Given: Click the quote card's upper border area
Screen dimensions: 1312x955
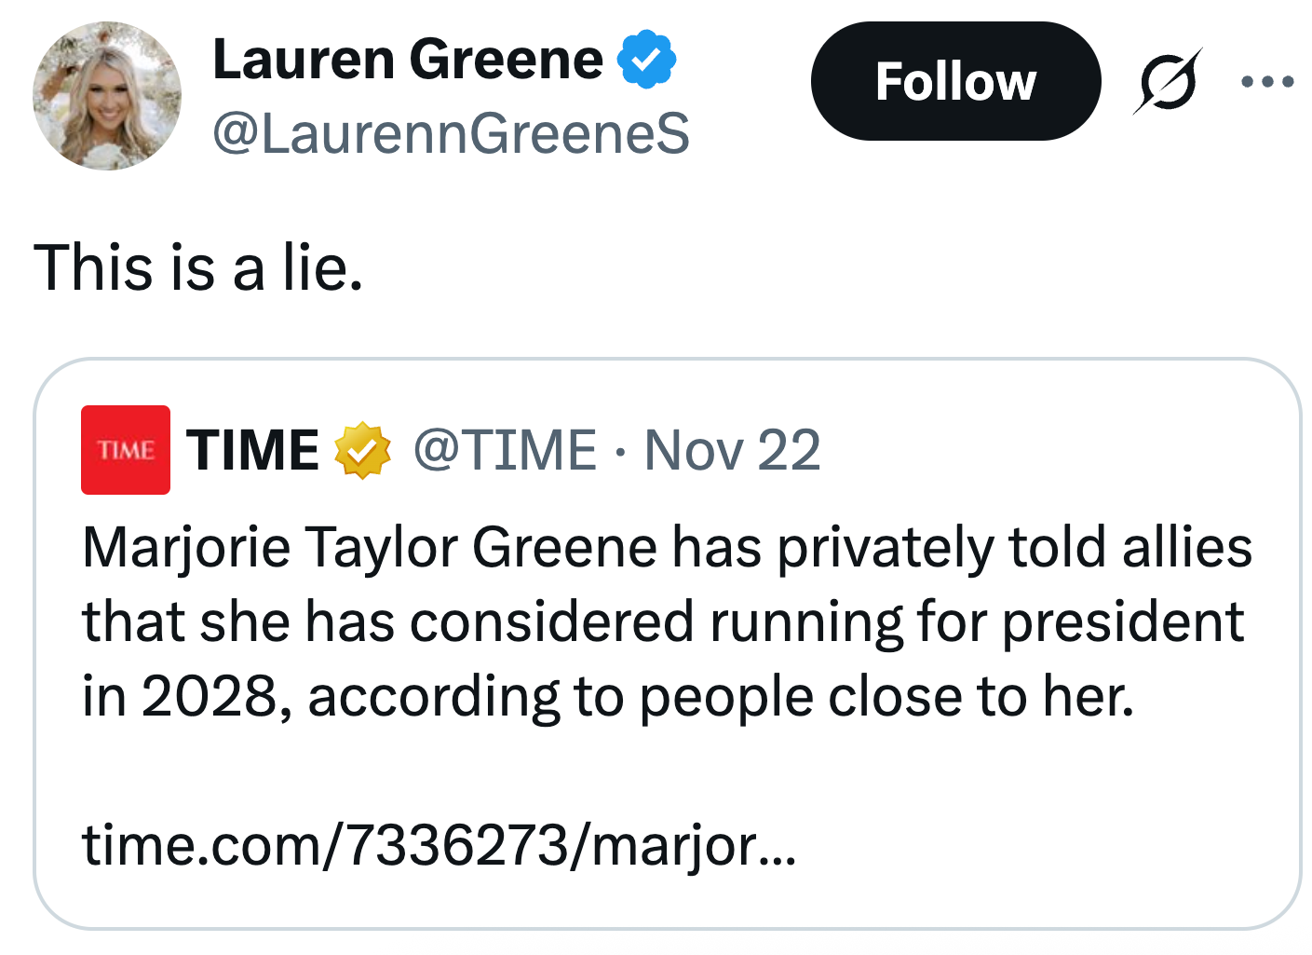Looking at the screenshot, I should pyautogui.click(x=661, y=362).
